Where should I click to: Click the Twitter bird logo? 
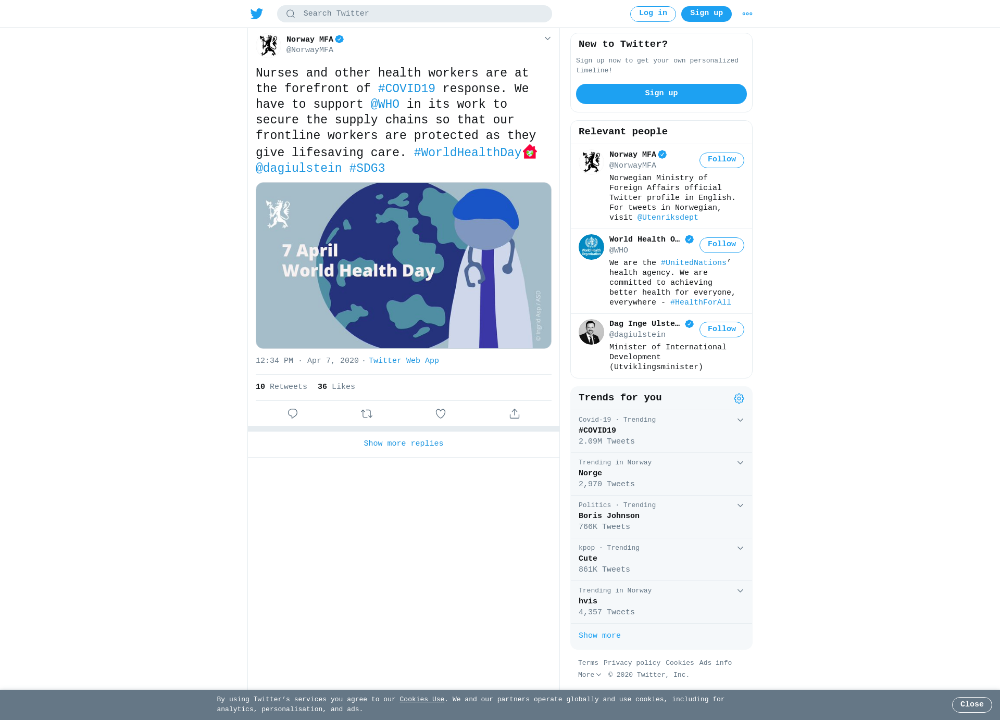(x=257, y=14)
